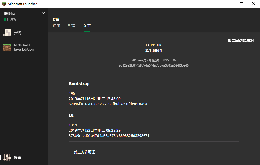Maximize the Minecraft Launcher window
The height and width of the screenshot is (165, 260).
242,4
